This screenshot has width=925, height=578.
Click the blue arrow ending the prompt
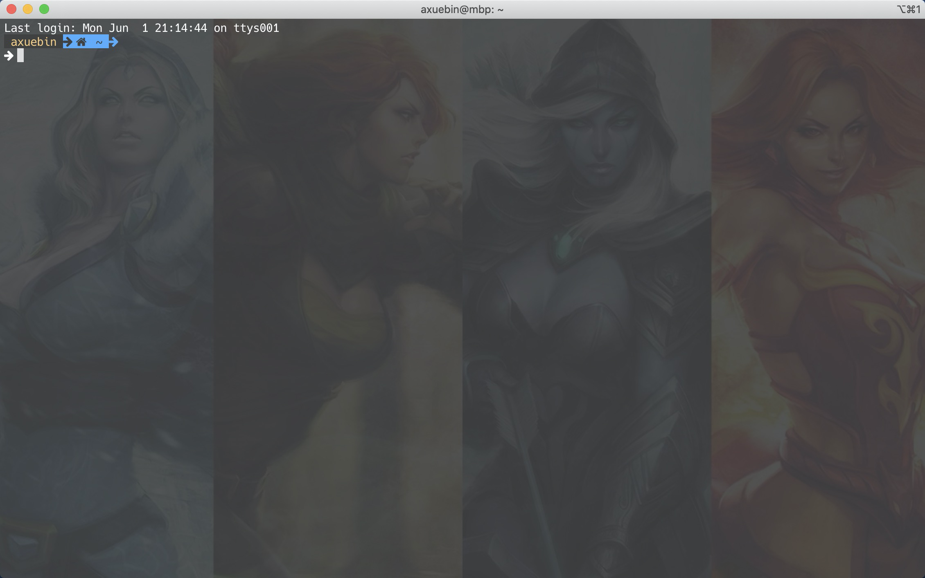tap(114, 42)
